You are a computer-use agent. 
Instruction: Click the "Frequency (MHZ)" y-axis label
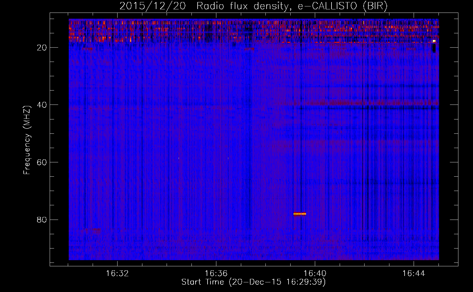pyautogui.click(x=27, y=140)
